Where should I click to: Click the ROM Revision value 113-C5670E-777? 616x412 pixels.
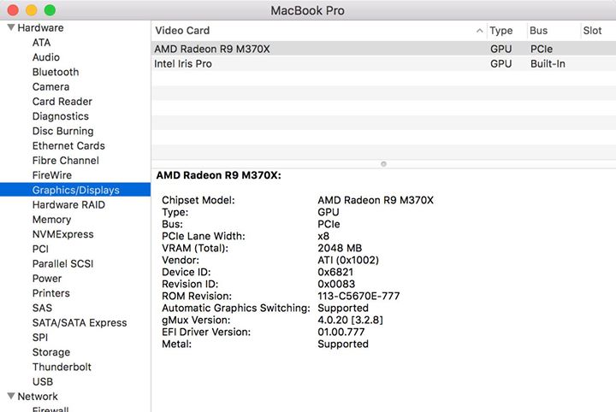pos(358,296)
